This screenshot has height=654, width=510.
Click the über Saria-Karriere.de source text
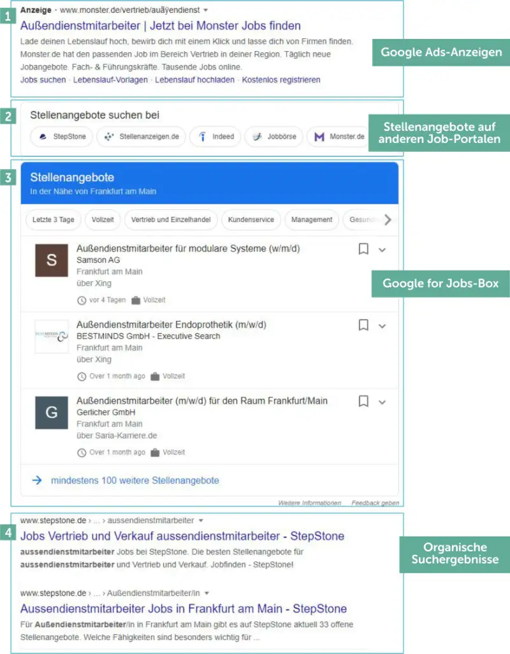pyautogui.click(x=117, y=435)
